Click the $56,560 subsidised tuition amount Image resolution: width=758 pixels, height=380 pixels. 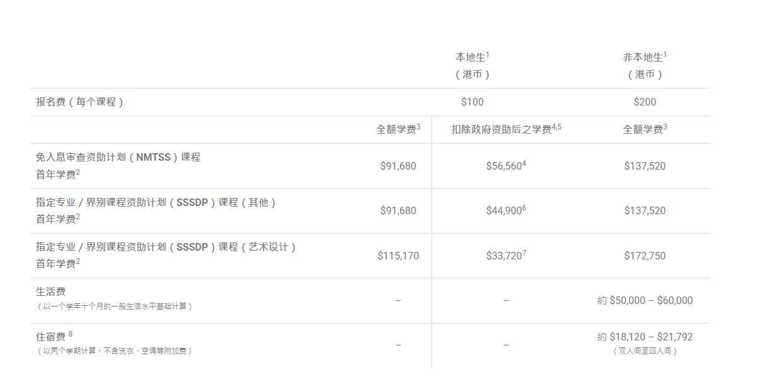point(504,166)
